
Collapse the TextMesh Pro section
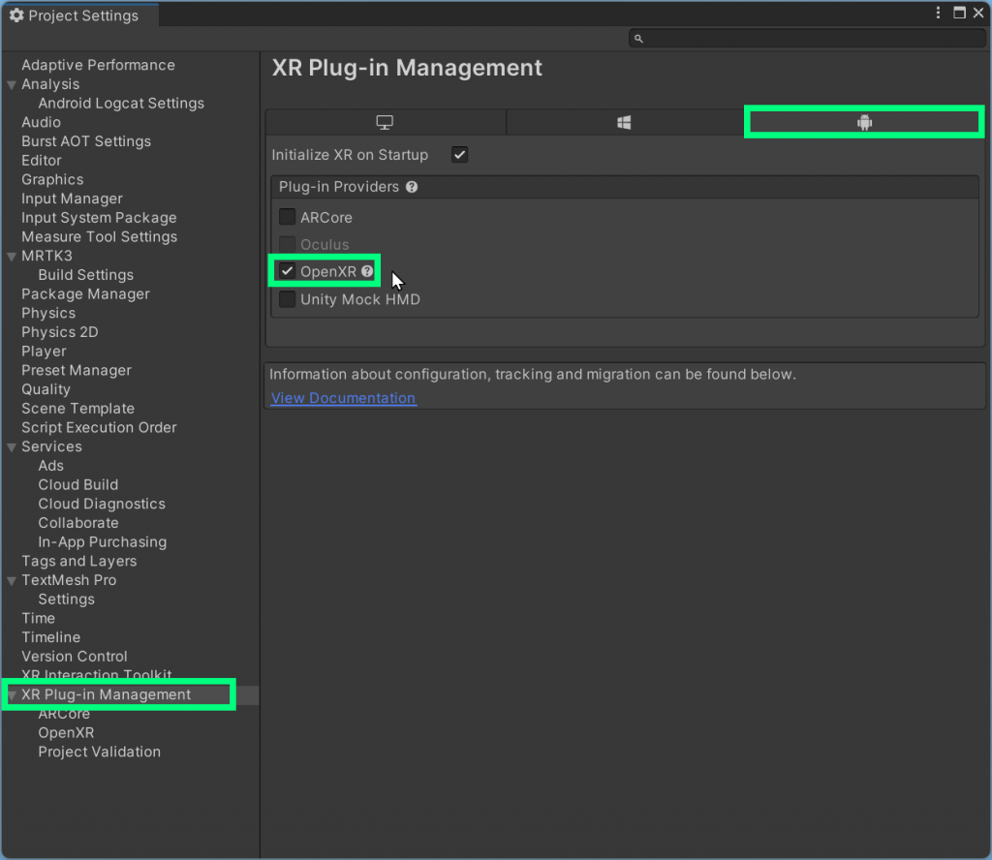[x=11, y=579]
